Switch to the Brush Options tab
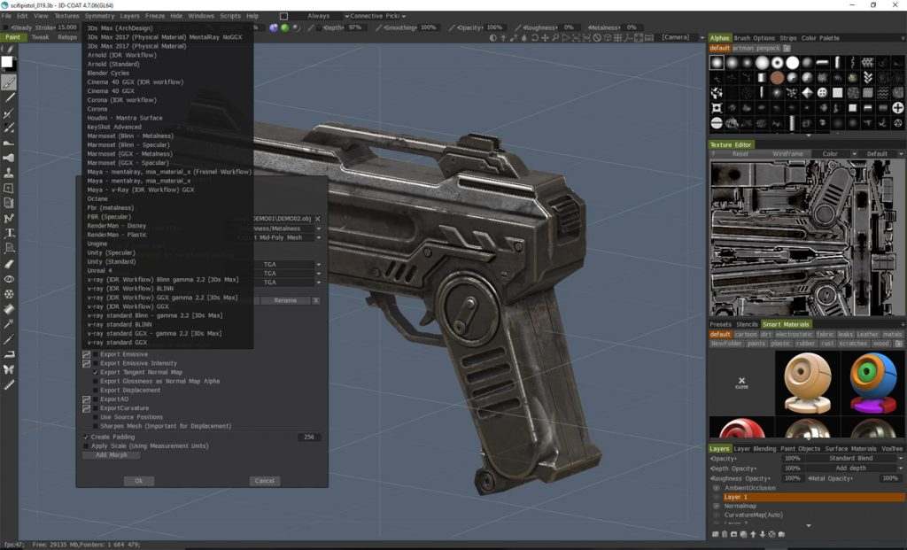The height and width of the screenshot is (550, 907). (x=755, y=38)
